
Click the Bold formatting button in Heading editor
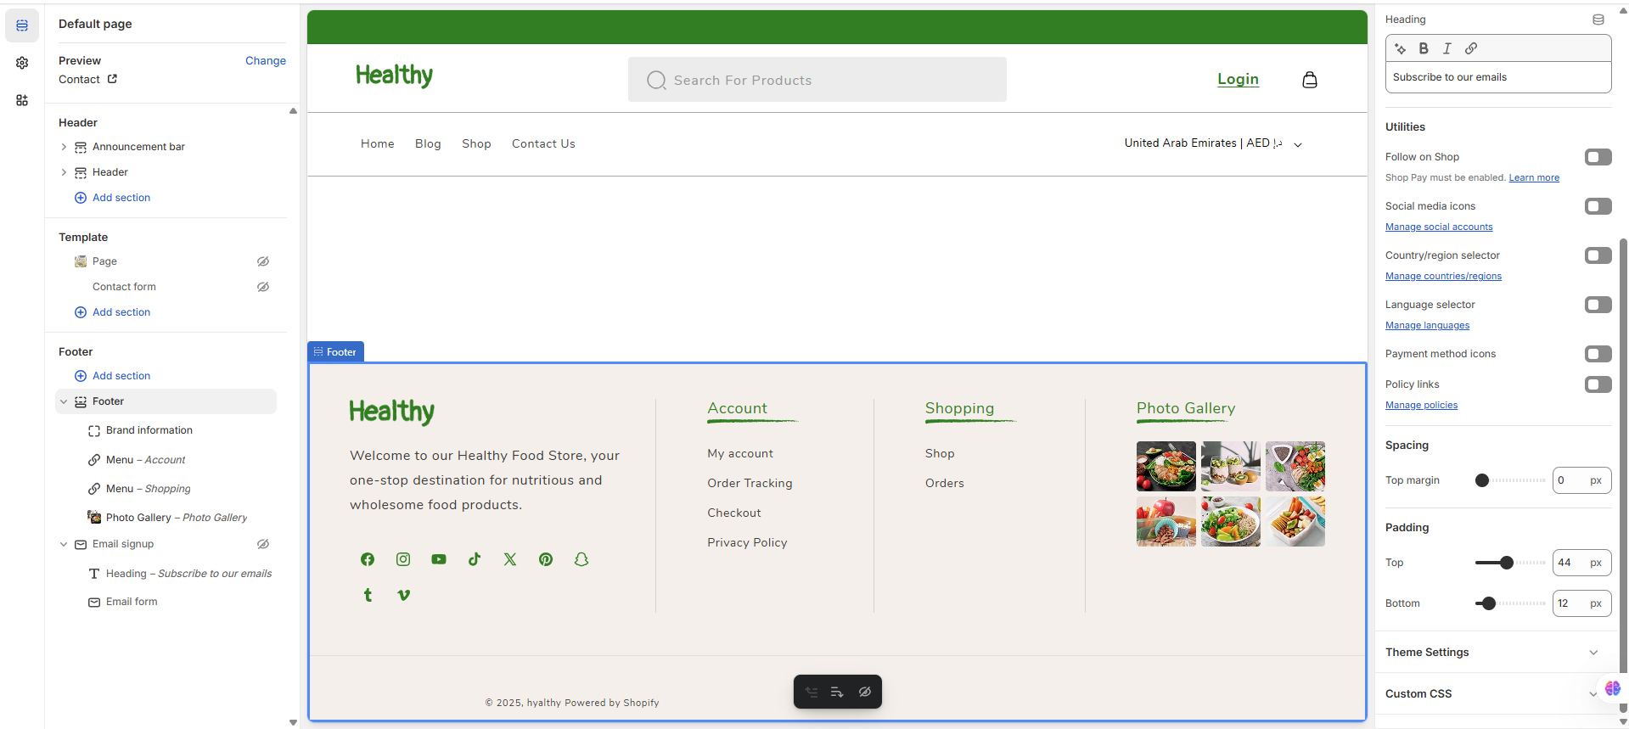pos(1424,48)
